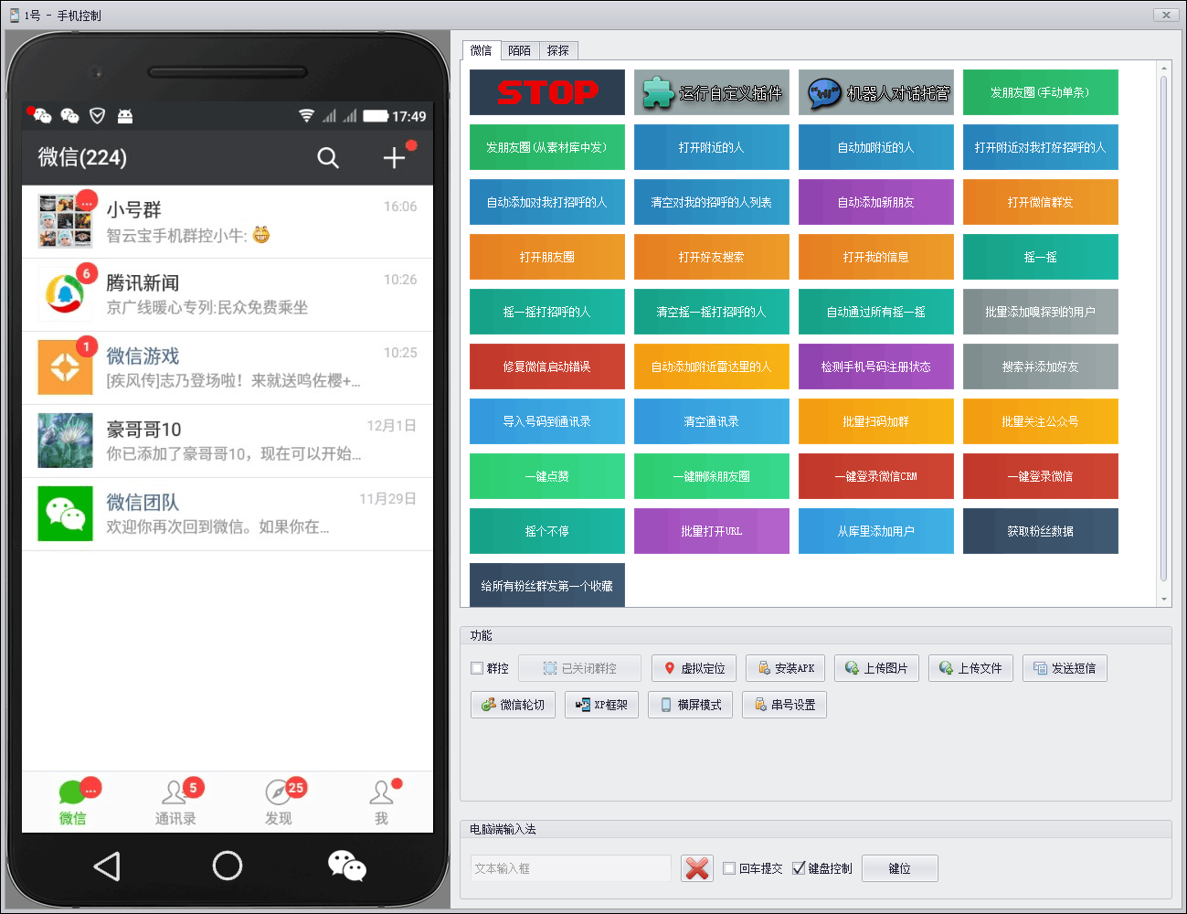Click the 摇一摇 button
The image size is (1187, 914).
[x=1041, y=257]
